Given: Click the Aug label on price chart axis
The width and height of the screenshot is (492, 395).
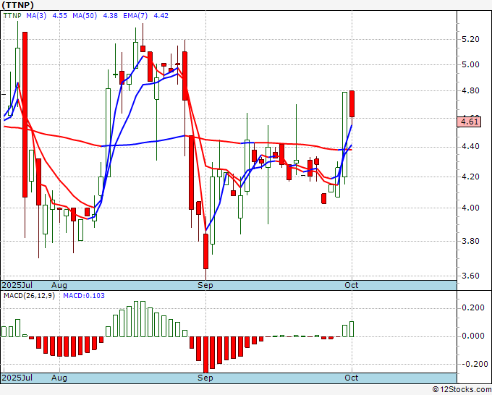Looking at the screenshot, I should coord(59,286).
